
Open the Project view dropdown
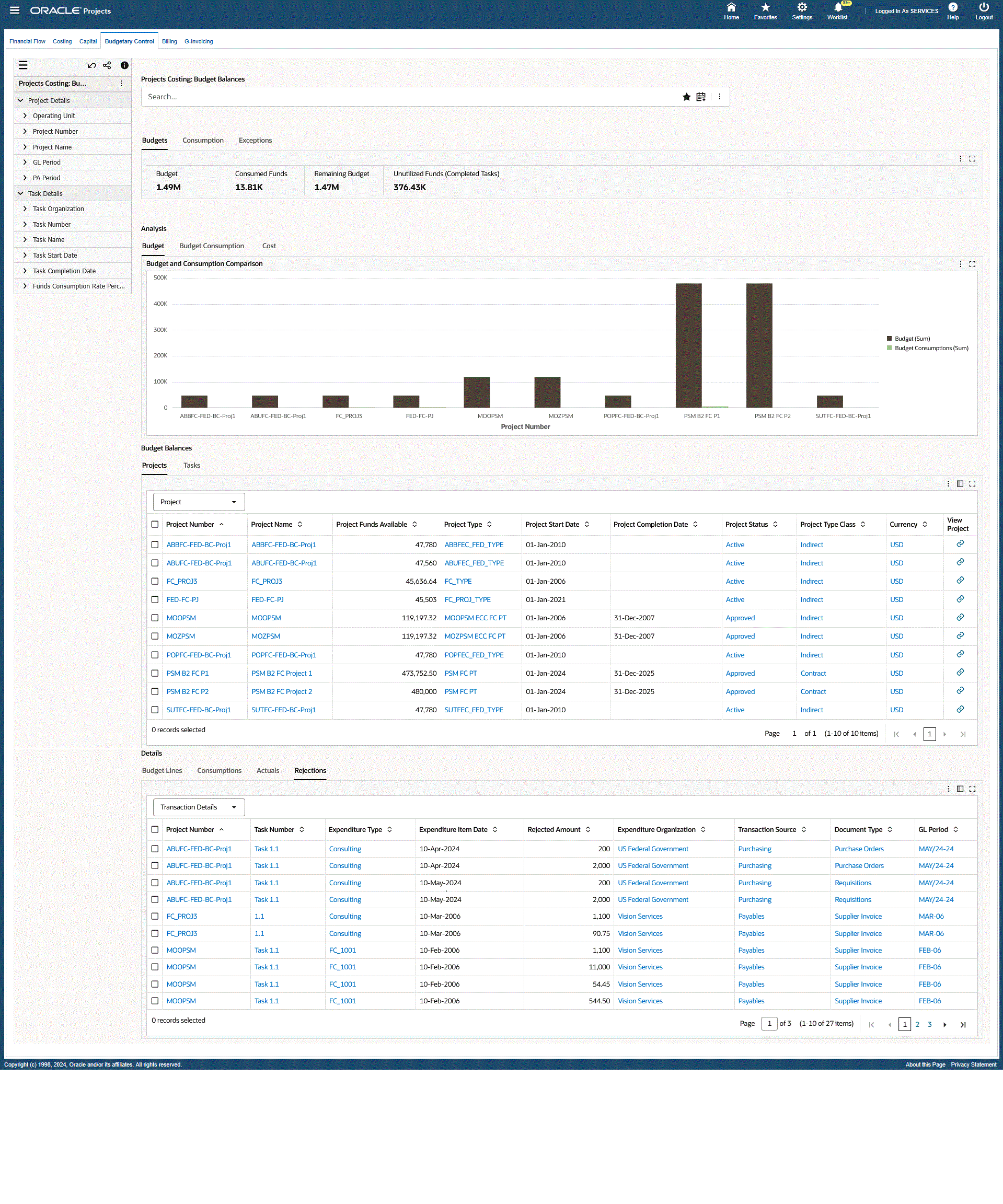(x=199, y=502)
